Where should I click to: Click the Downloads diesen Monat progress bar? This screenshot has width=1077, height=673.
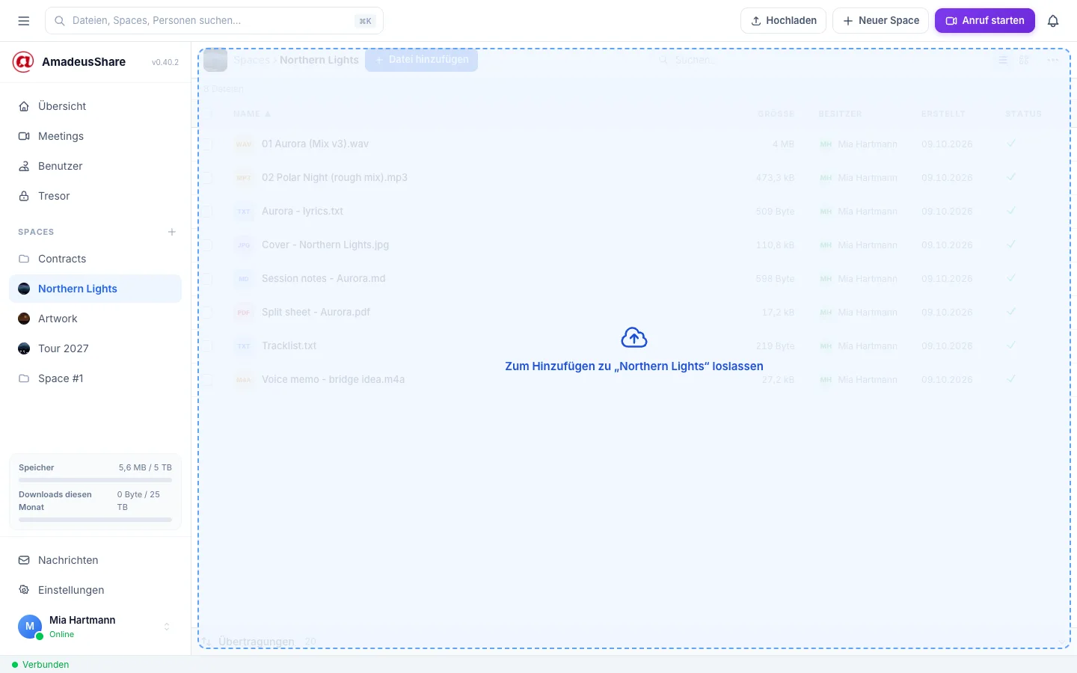(x=95, y=520)
